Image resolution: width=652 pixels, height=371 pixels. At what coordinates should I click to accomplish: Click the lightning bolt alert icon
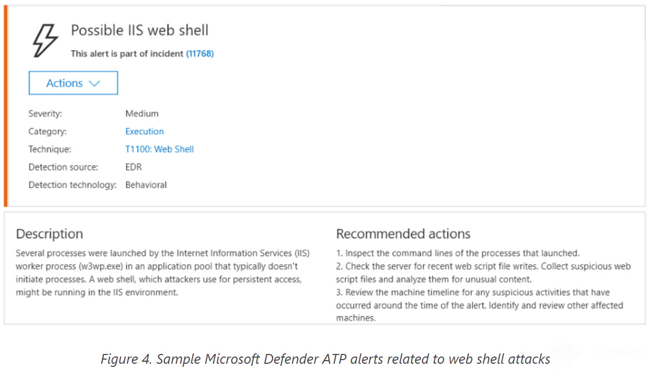46,40
